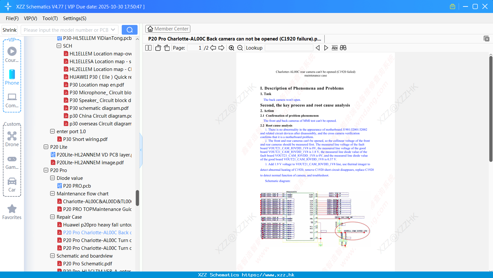Click the PDF viewer vertical scrollbar
The height and width of the screenshot is (278, 493).
(x=491, y=109)
